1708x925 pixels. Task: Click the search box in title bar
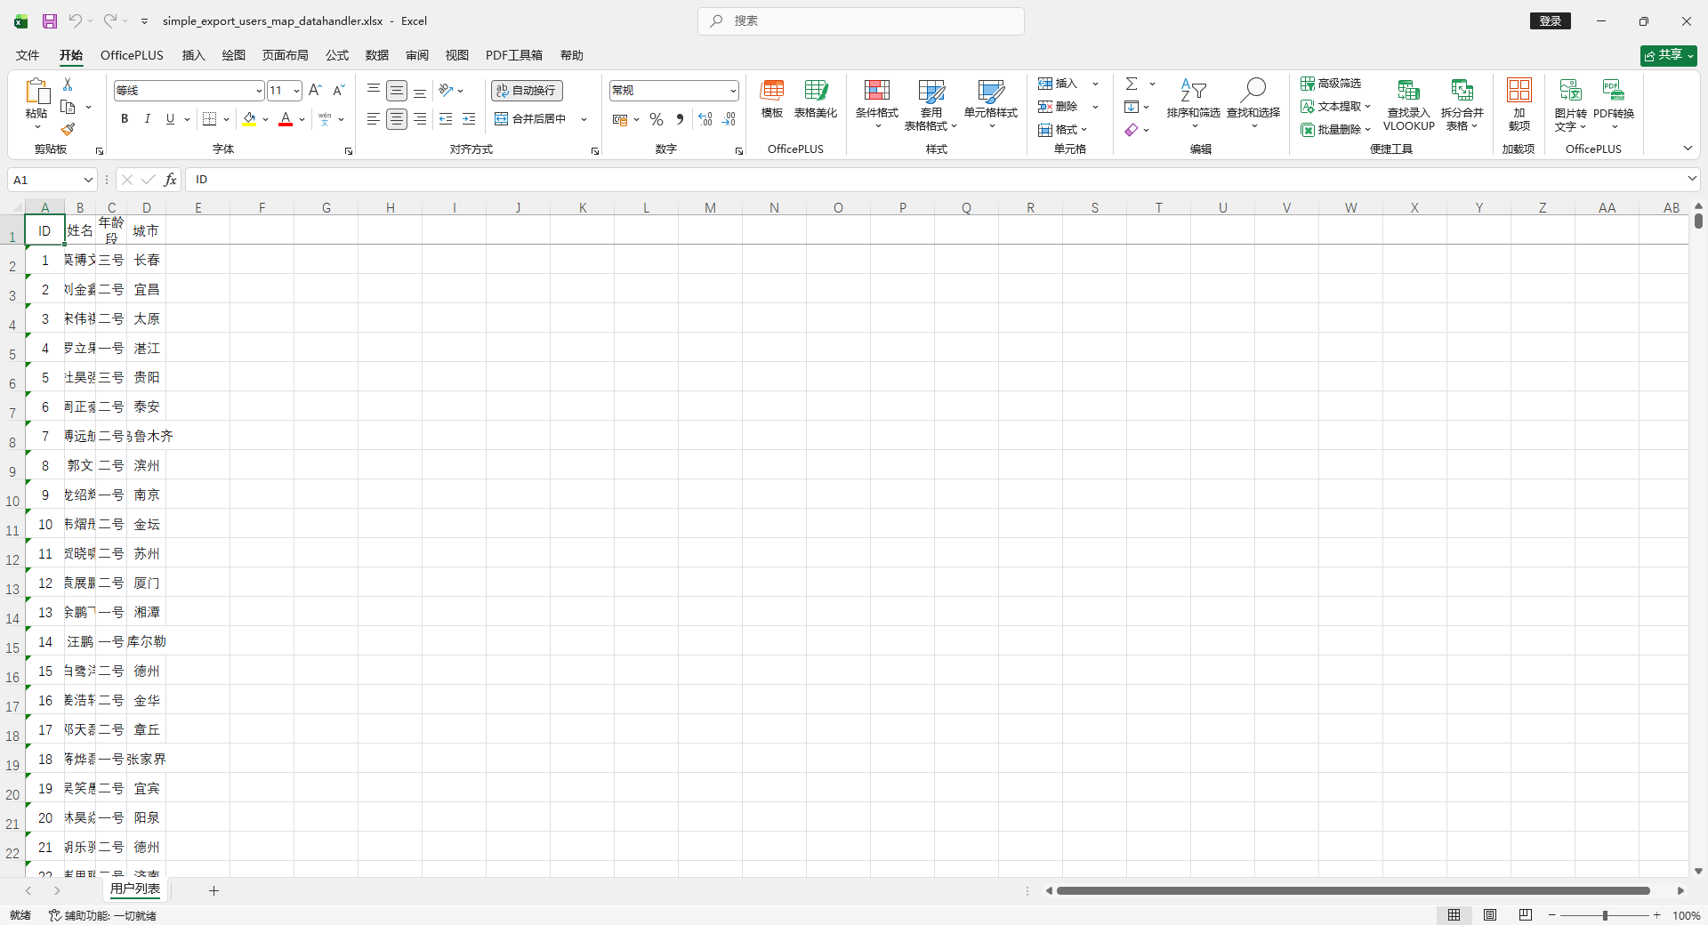point(861,20)
